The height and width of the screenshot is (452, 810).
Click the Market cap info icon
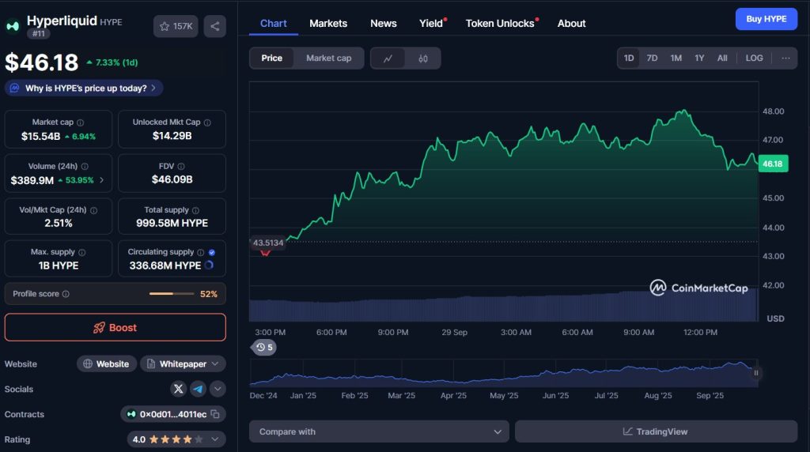pos(81,122)
